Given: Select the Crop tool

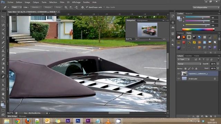Looking at the screenshot, I should pyautogui.click(x=3, y=34).
